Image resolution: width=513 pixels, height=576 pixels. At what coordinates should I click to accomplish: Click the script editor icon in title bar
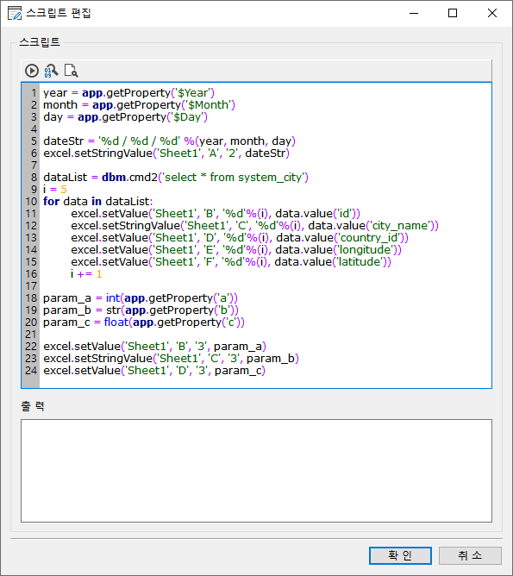pyautogui.click(x=15, y=13)
